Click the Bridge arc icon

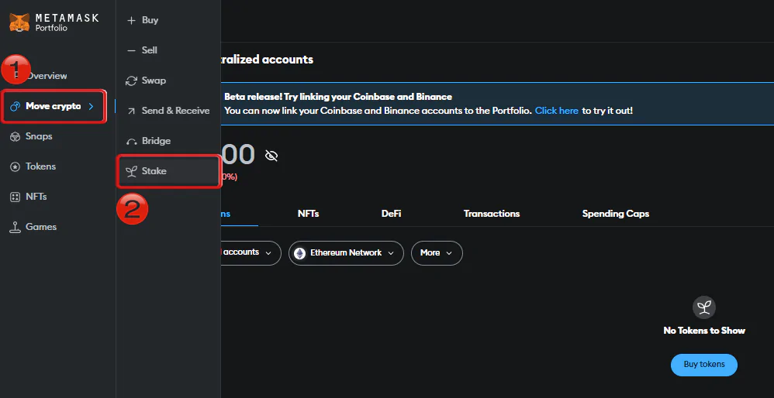click(x=131, y=142)
